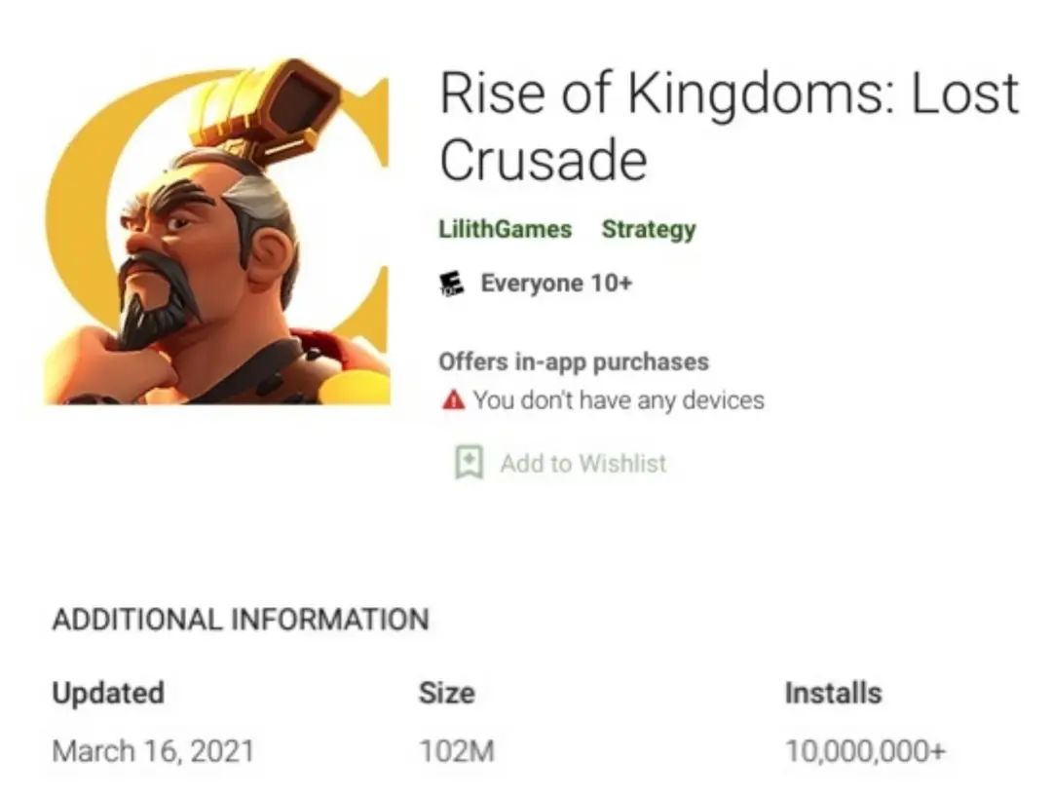
Task: Click the March 16, 2021 date
Action: click(x=153, y=750)
